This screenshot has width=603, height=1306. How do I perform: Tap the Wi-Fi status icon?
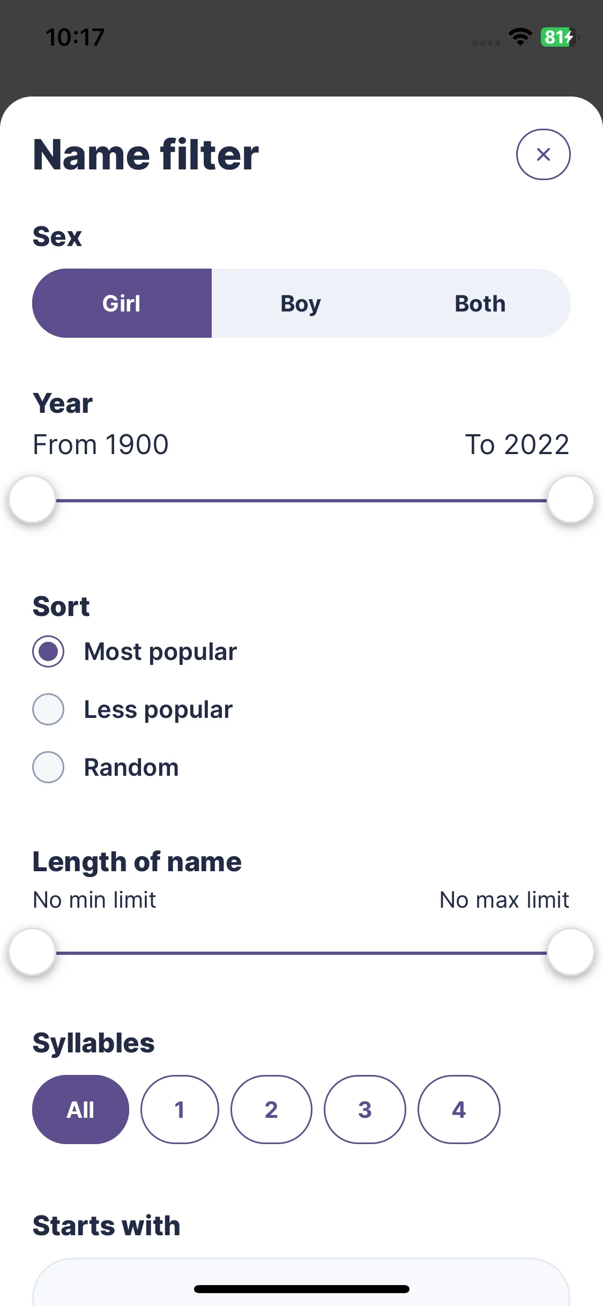520,37
